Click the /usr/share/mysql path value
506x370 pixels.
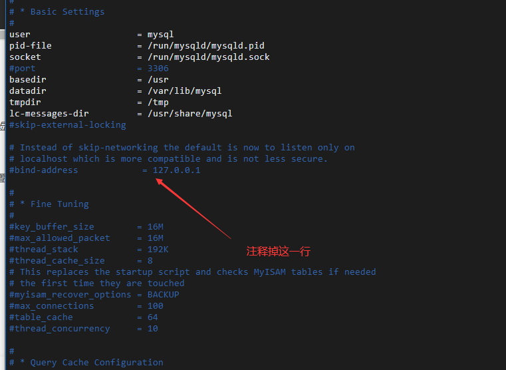pyautogui.click(x=190, y=114)
